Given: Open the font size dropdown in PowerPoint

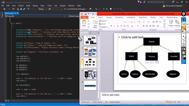Looking at the screenshot, I should click(x=129, y=22).
